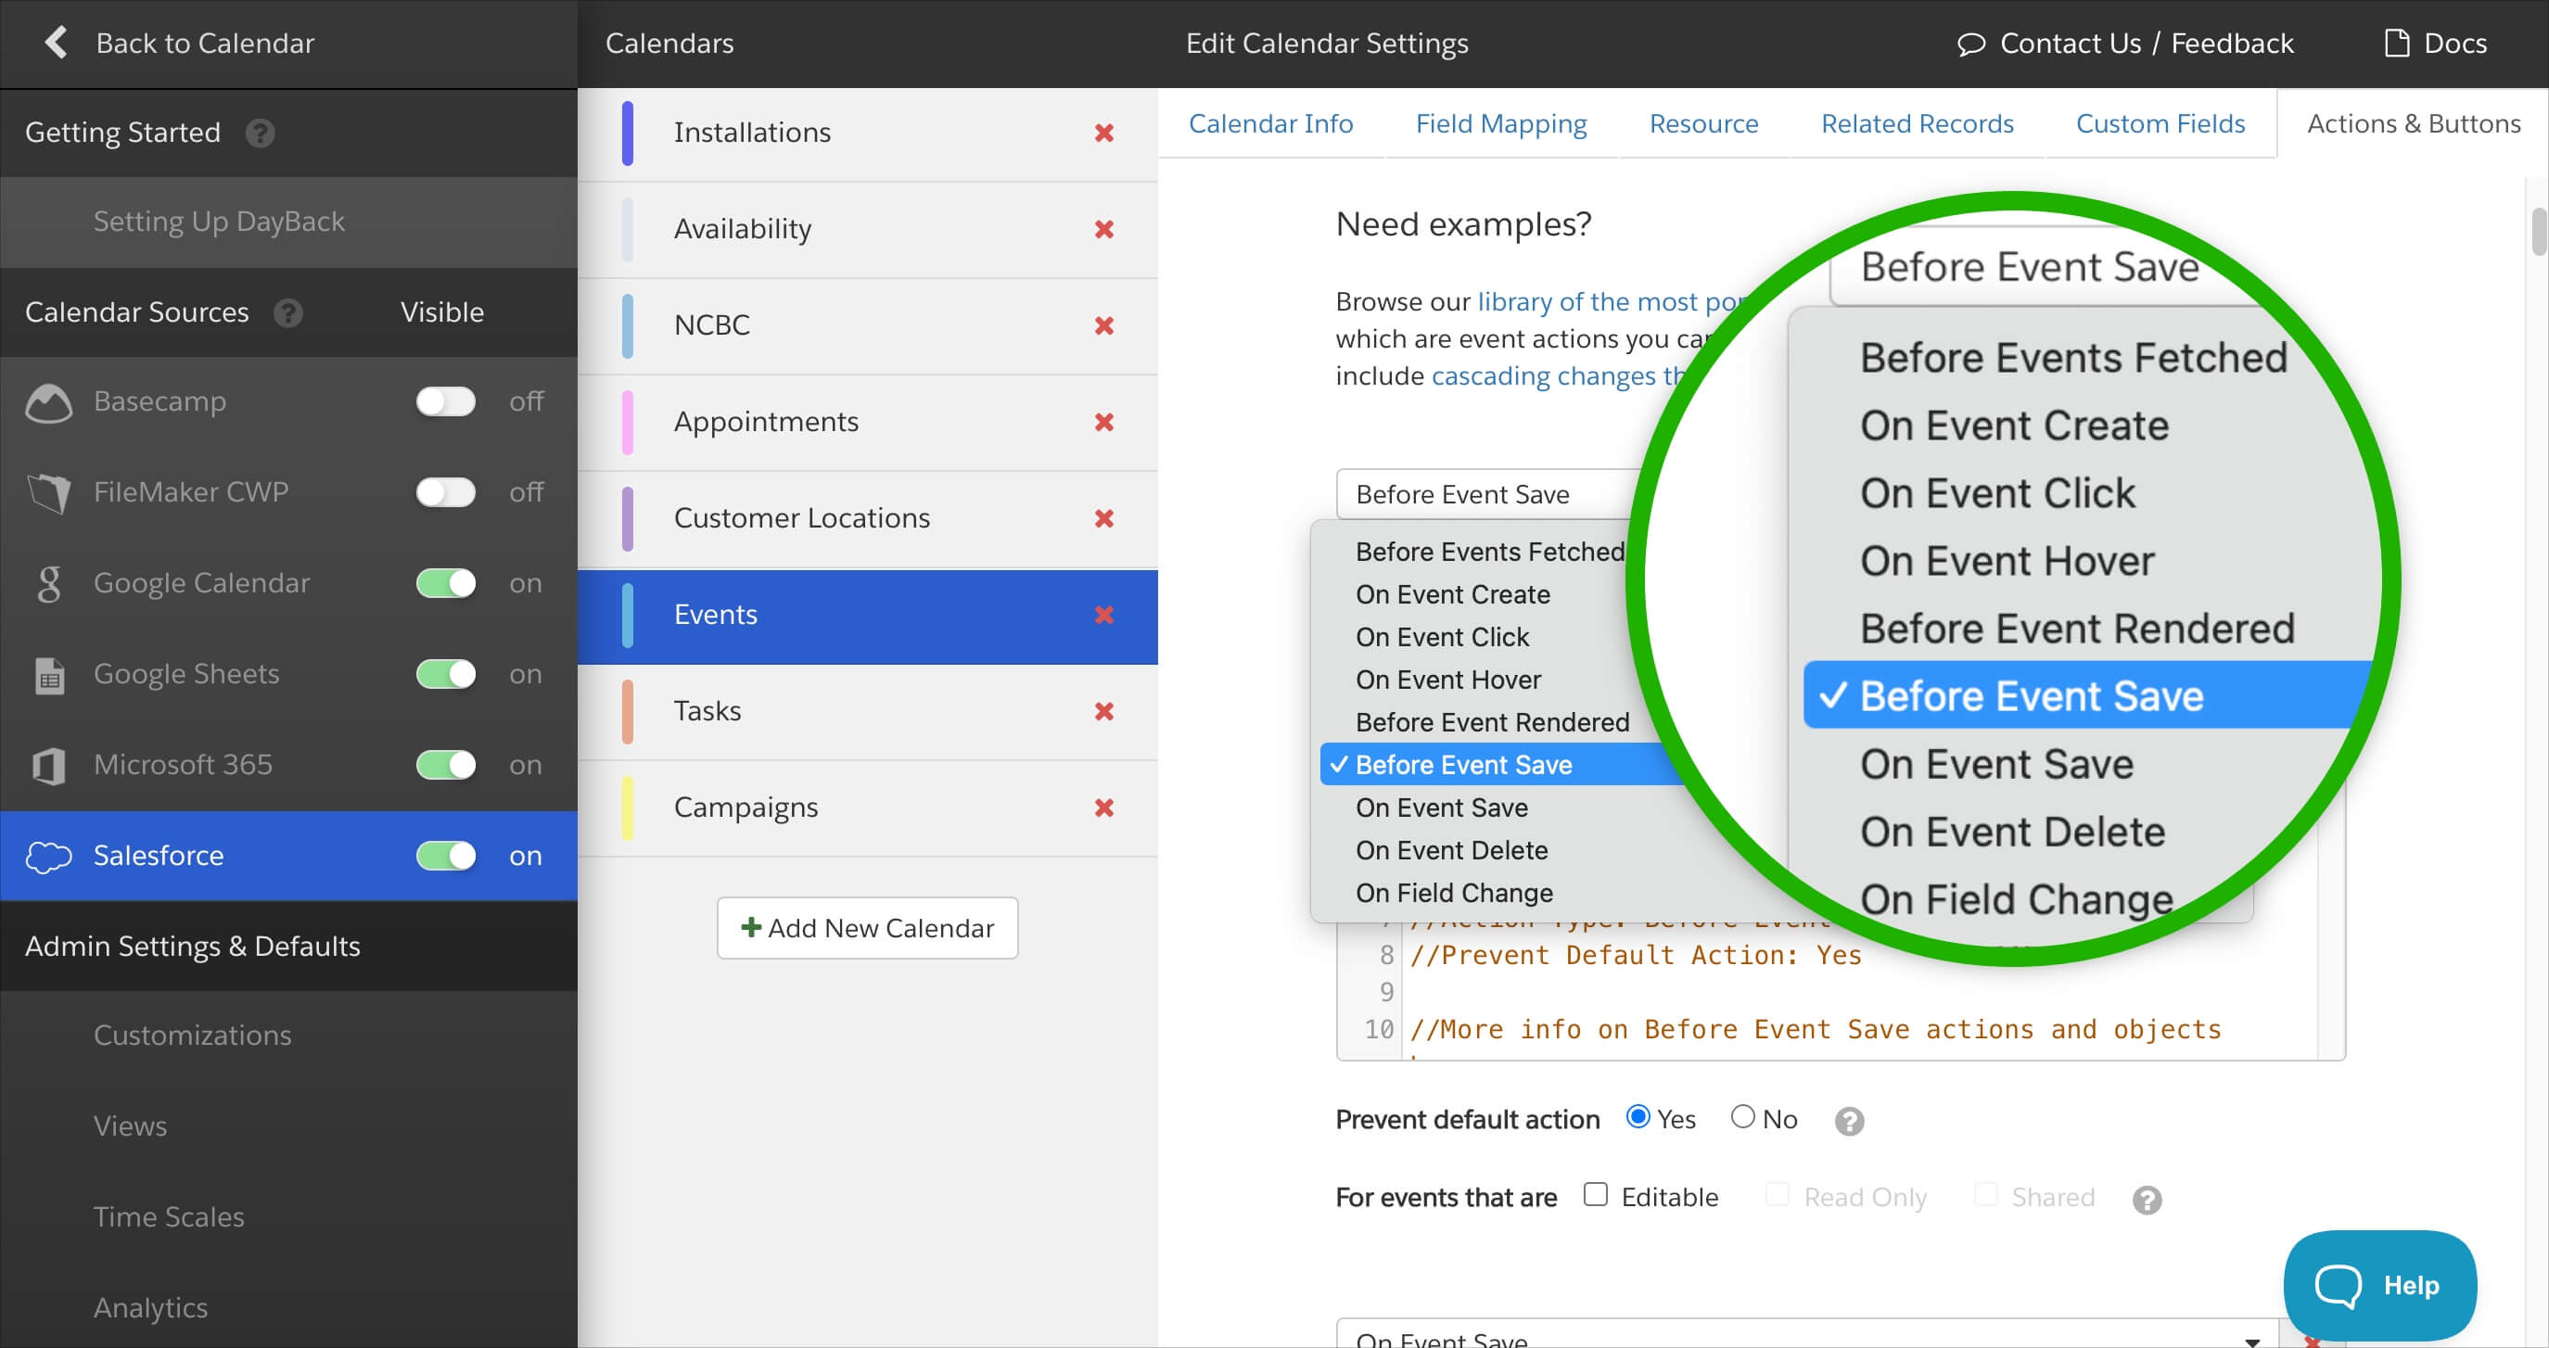Click the Salesforce cloud icon in the sources list
Viewport: 2549px width, 1348px height.
(48, 856)
